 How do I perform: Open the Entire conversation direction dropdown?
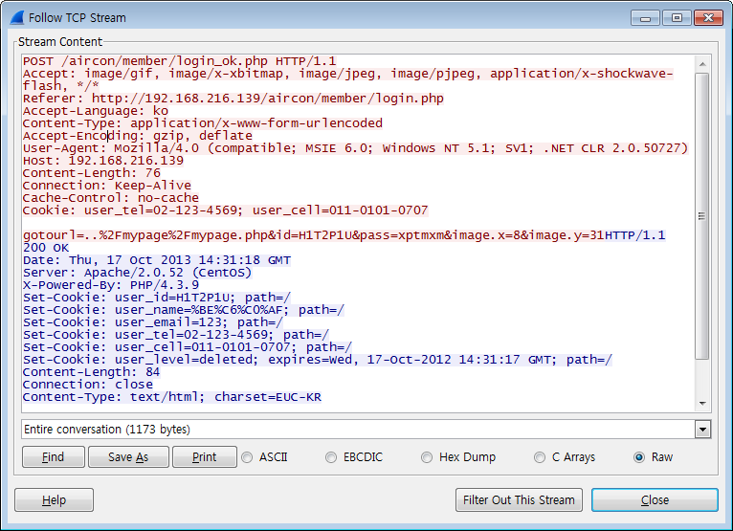tap(703, 430)
